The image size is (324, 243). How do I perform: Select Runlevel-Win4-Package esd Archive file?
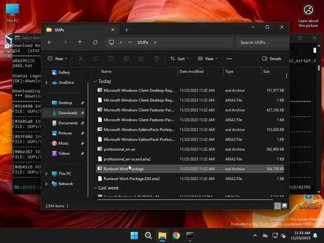pos(190,169)
